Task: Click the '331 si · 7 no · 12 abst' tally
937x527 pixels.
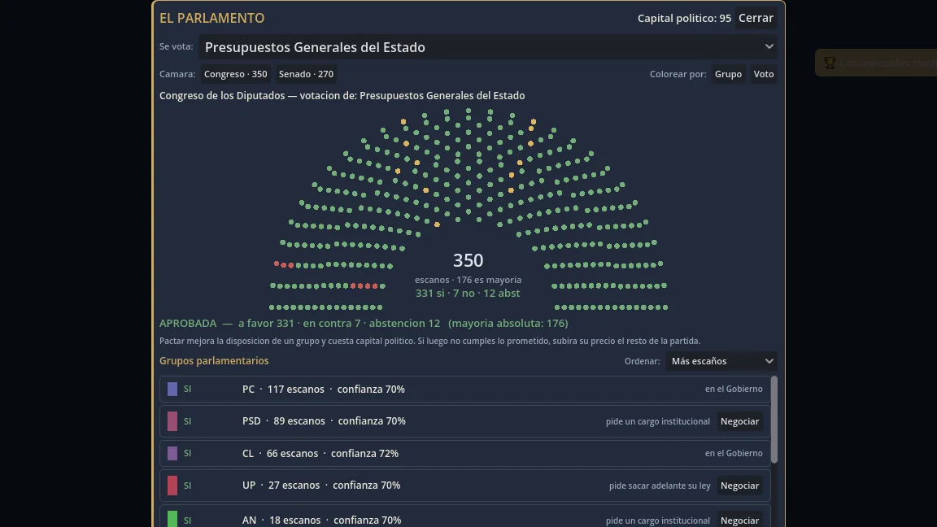Action: [x=468, y=294]
